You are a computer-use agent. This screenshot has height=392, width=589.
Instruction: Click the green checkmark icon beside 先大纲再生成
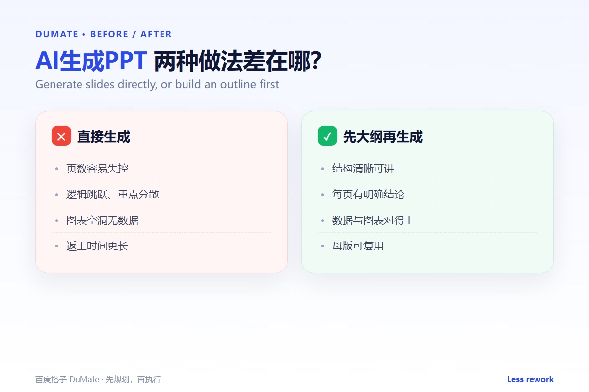327,136
